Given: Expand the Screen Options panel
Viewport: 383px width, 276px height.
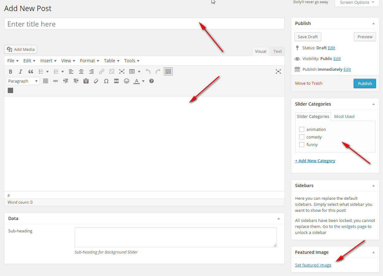Looking at the screenshot, I should coord(357,3).
